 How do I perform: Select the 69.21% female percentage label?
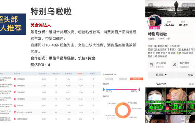134,91
